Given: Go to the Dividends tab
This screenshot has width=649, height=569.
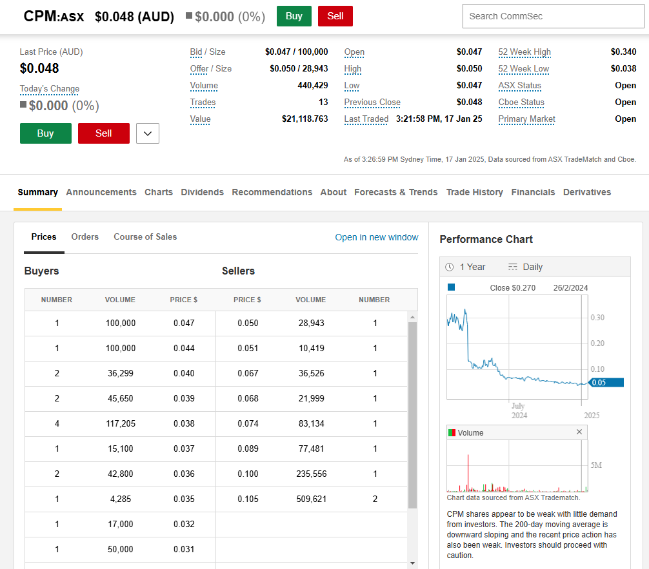Looking at the screenshot, I should pos(202,192).
